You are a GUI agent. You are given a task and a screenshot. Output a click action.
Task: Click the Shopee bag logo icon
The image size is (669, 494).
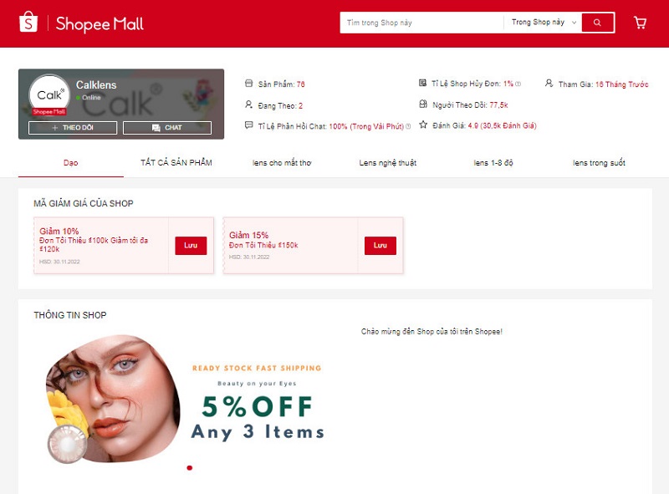pyautogui.click(x=28, y=22)
